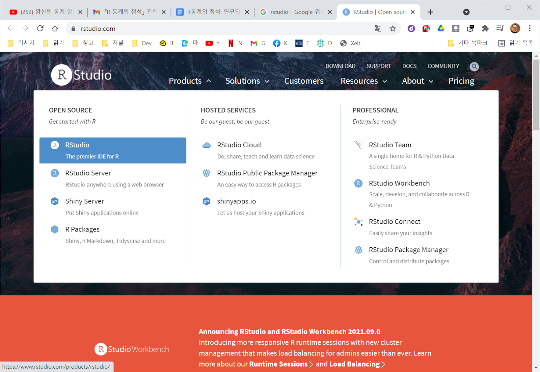Open the RStudio Server product link
The height and width of the screenshot is (372, 540).
point(88,173)
